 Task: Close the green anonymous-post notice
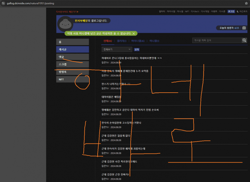tap(134, 34)
